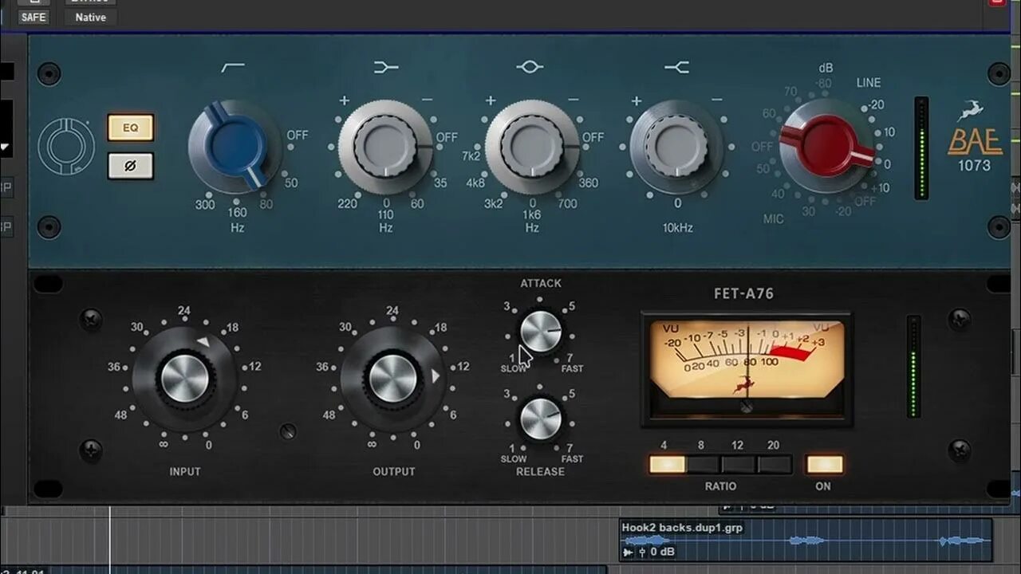Click the 10kHz high shelf knob
The image size is (1021, 574).
[x=676, y=147]
